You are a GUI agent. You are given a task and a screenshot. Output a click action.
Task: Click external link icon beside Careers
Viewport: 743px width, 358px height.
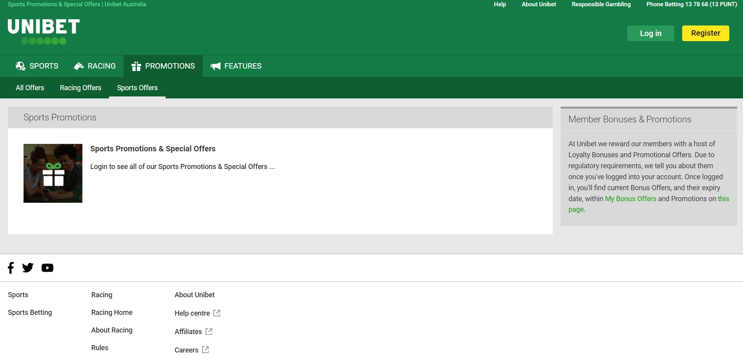[x=206, y=350]
